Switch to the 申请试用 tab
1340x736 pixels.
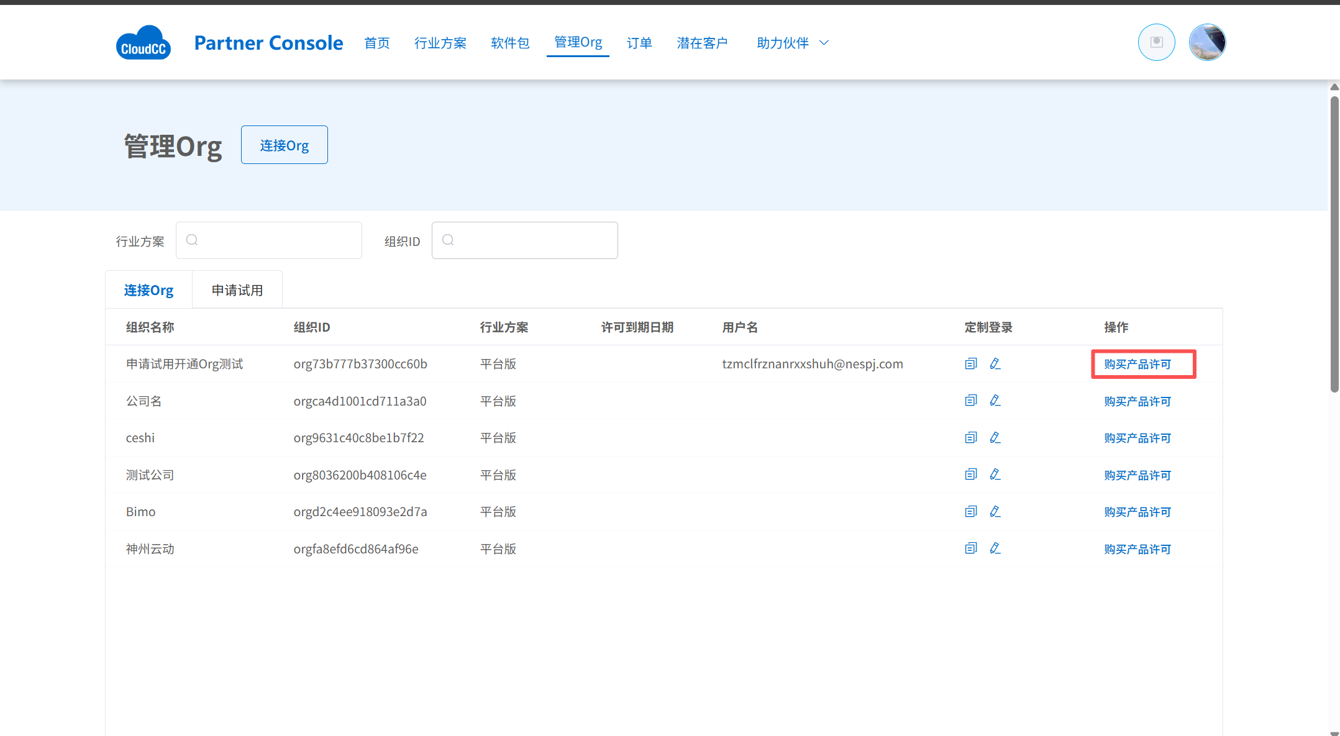coord(237,290)
